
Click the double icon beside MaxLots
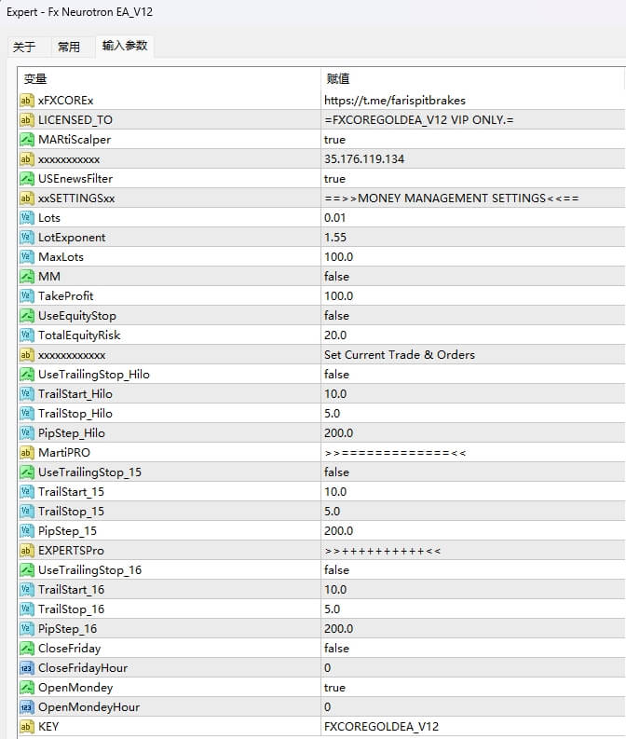tap(27, 257)
